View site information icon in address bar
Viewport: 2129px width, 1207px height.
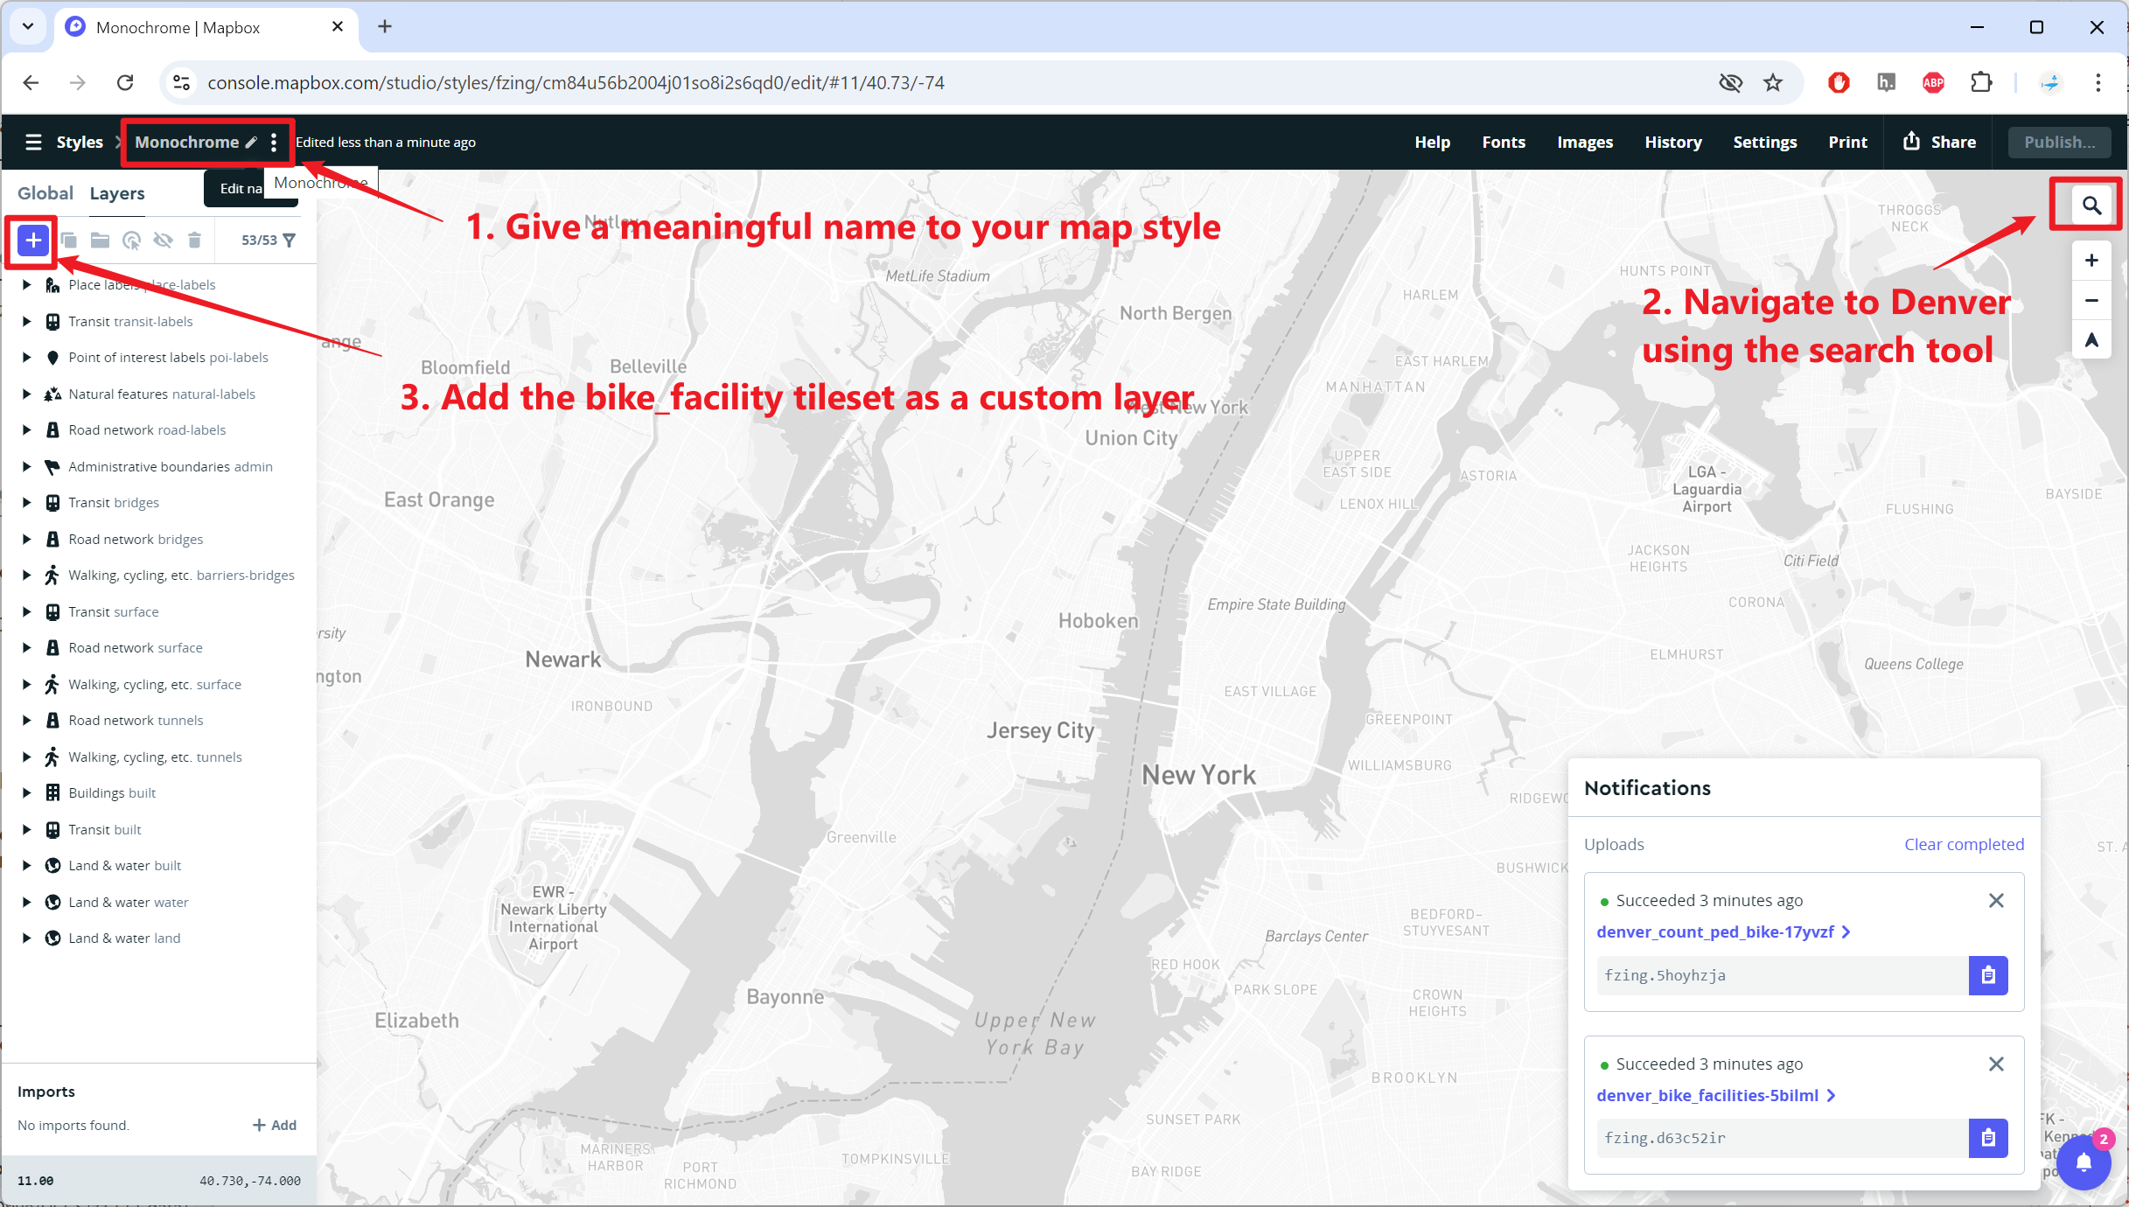[181, 82]
